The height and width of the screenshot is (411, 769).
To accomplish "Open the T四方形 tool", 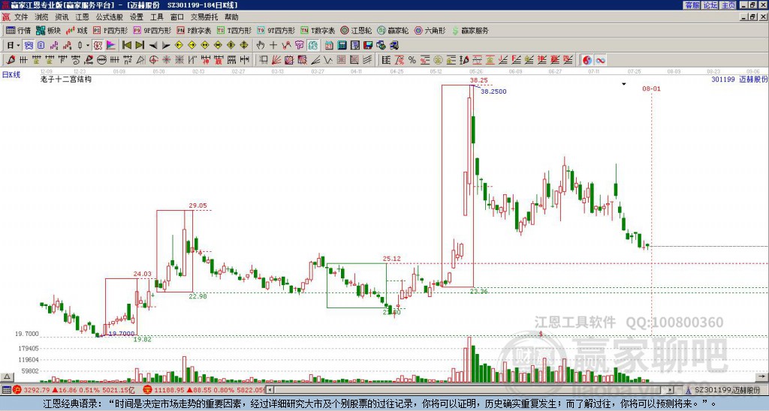I will tap(234, 30).
